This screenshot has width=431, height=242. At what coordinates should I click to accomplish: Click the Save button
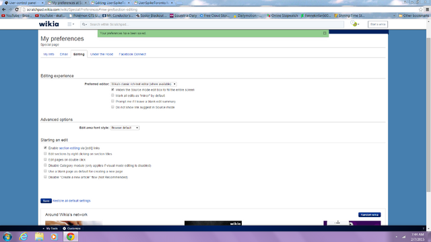coord(46,201)
